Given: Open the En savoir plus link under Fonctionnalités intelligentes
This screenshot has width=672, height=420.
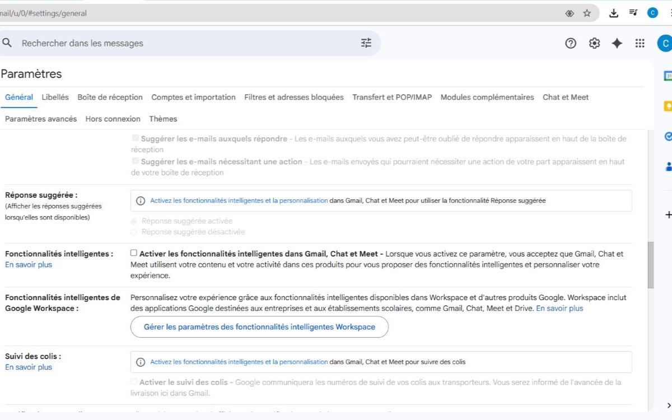Looking at the screenshot, I should pos(28,264).
